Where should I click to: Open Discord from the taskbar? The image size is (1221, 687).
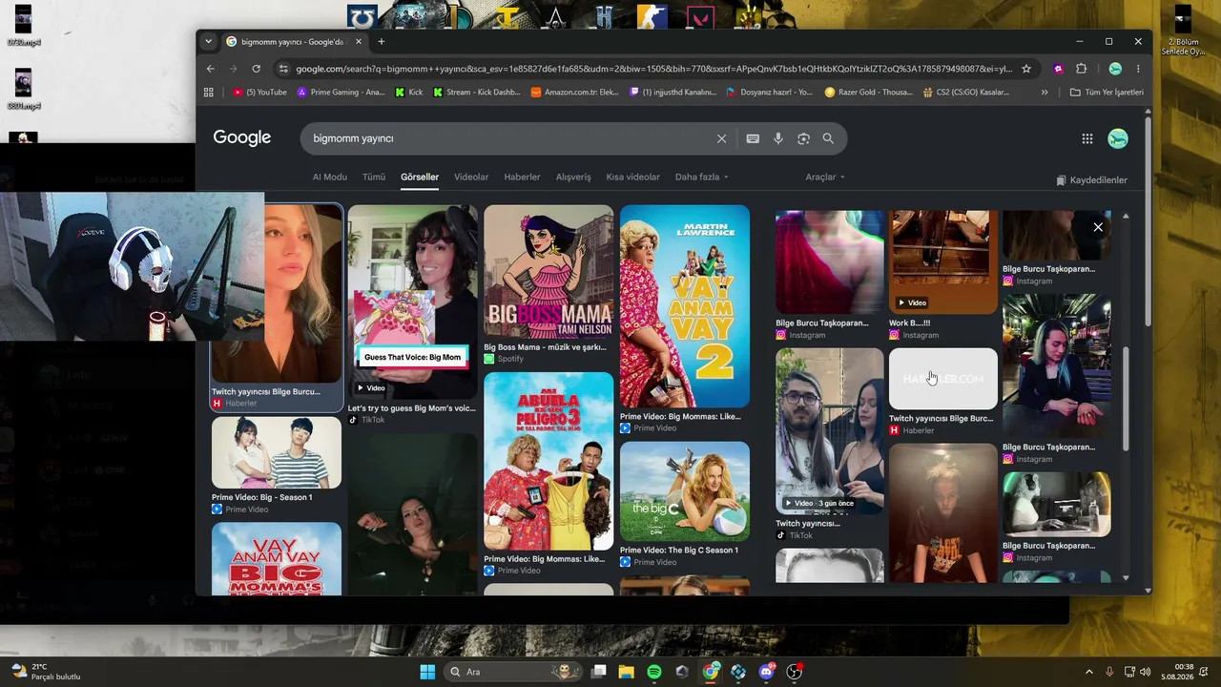(766, 672)
